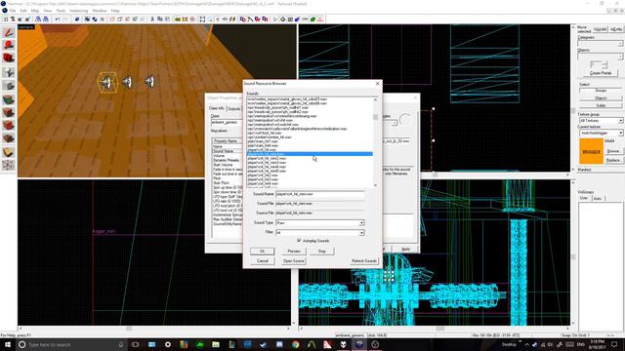Click the Open Source button
Image resolution: width=625 pixels, height=351 pixels.
tap(294, 260)
